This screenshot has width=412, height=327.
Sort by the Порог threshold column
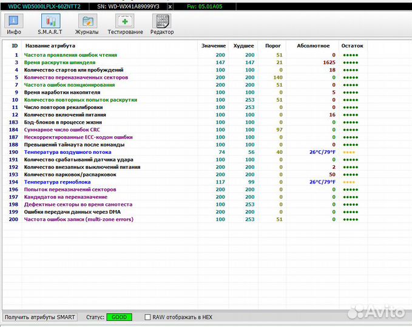point(274,45)
